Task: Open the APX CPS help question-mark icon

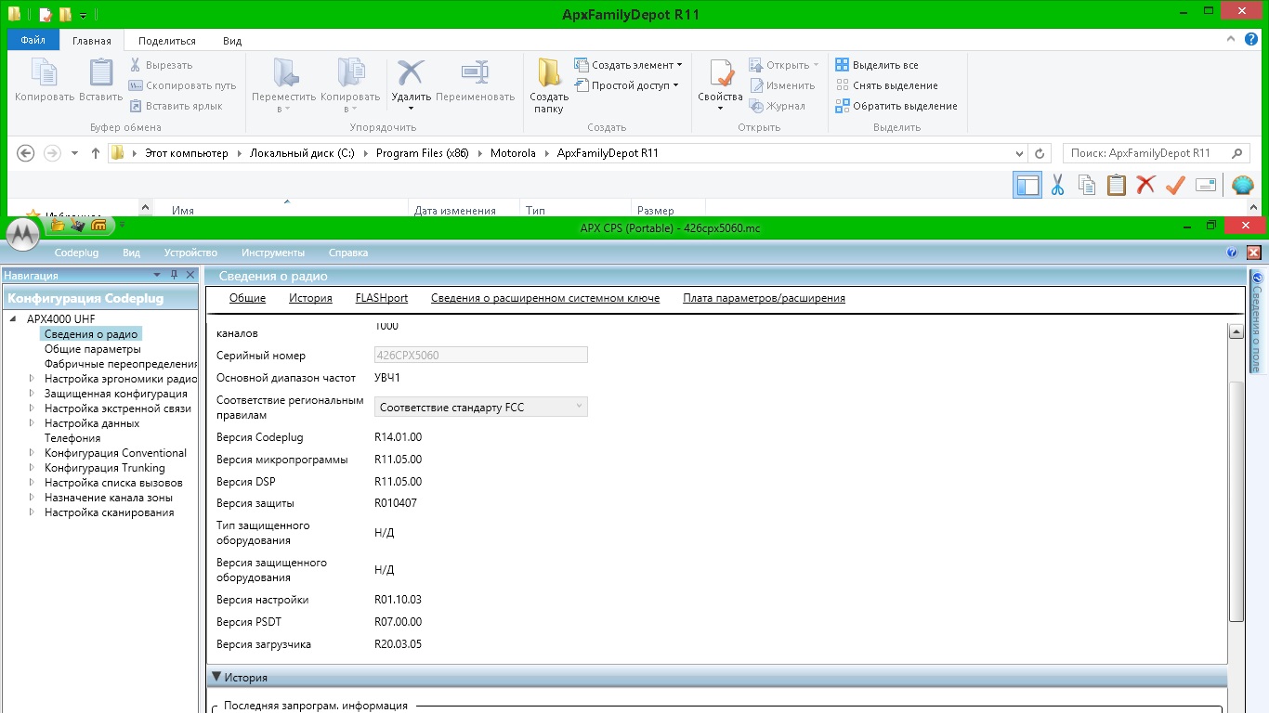Action: click(x=1233, y=253)
